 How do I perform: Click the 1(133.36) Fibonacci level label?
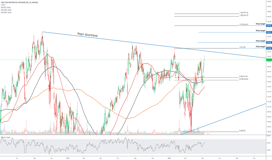click(242, 47)
